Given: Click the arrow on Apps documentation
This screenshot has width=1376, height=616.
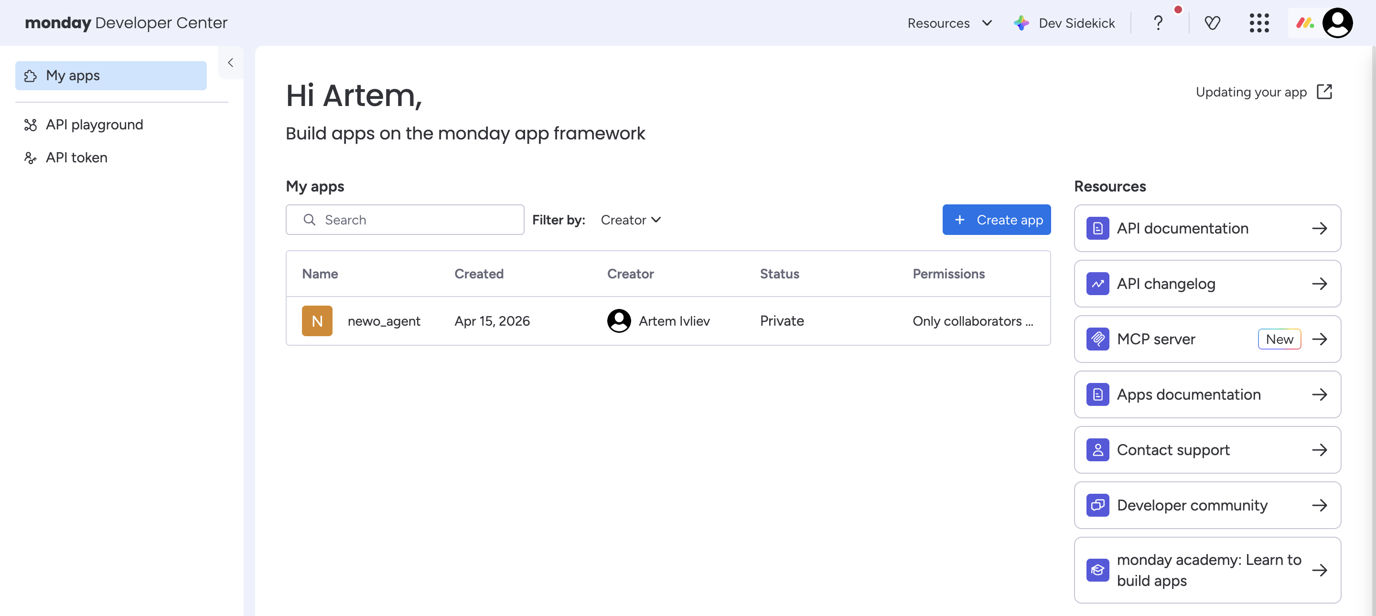Looking at the screenshot, I should point(1319,394).
